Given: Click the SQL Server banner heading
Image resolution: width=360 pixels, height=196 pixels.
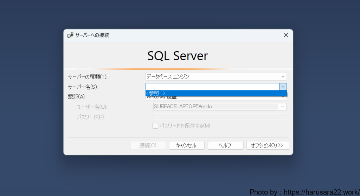Looking at the screenshot, I should coord(178,56).
